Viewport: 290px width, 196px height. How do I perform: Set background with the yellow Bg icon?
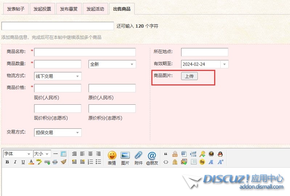tap(202, 162)
